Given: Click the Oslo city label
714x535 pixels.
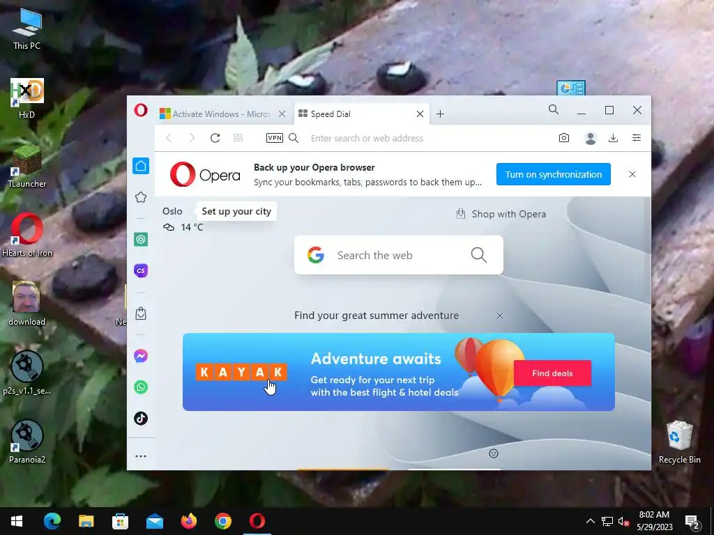Looking at the screenshot, I should [172, 211].
